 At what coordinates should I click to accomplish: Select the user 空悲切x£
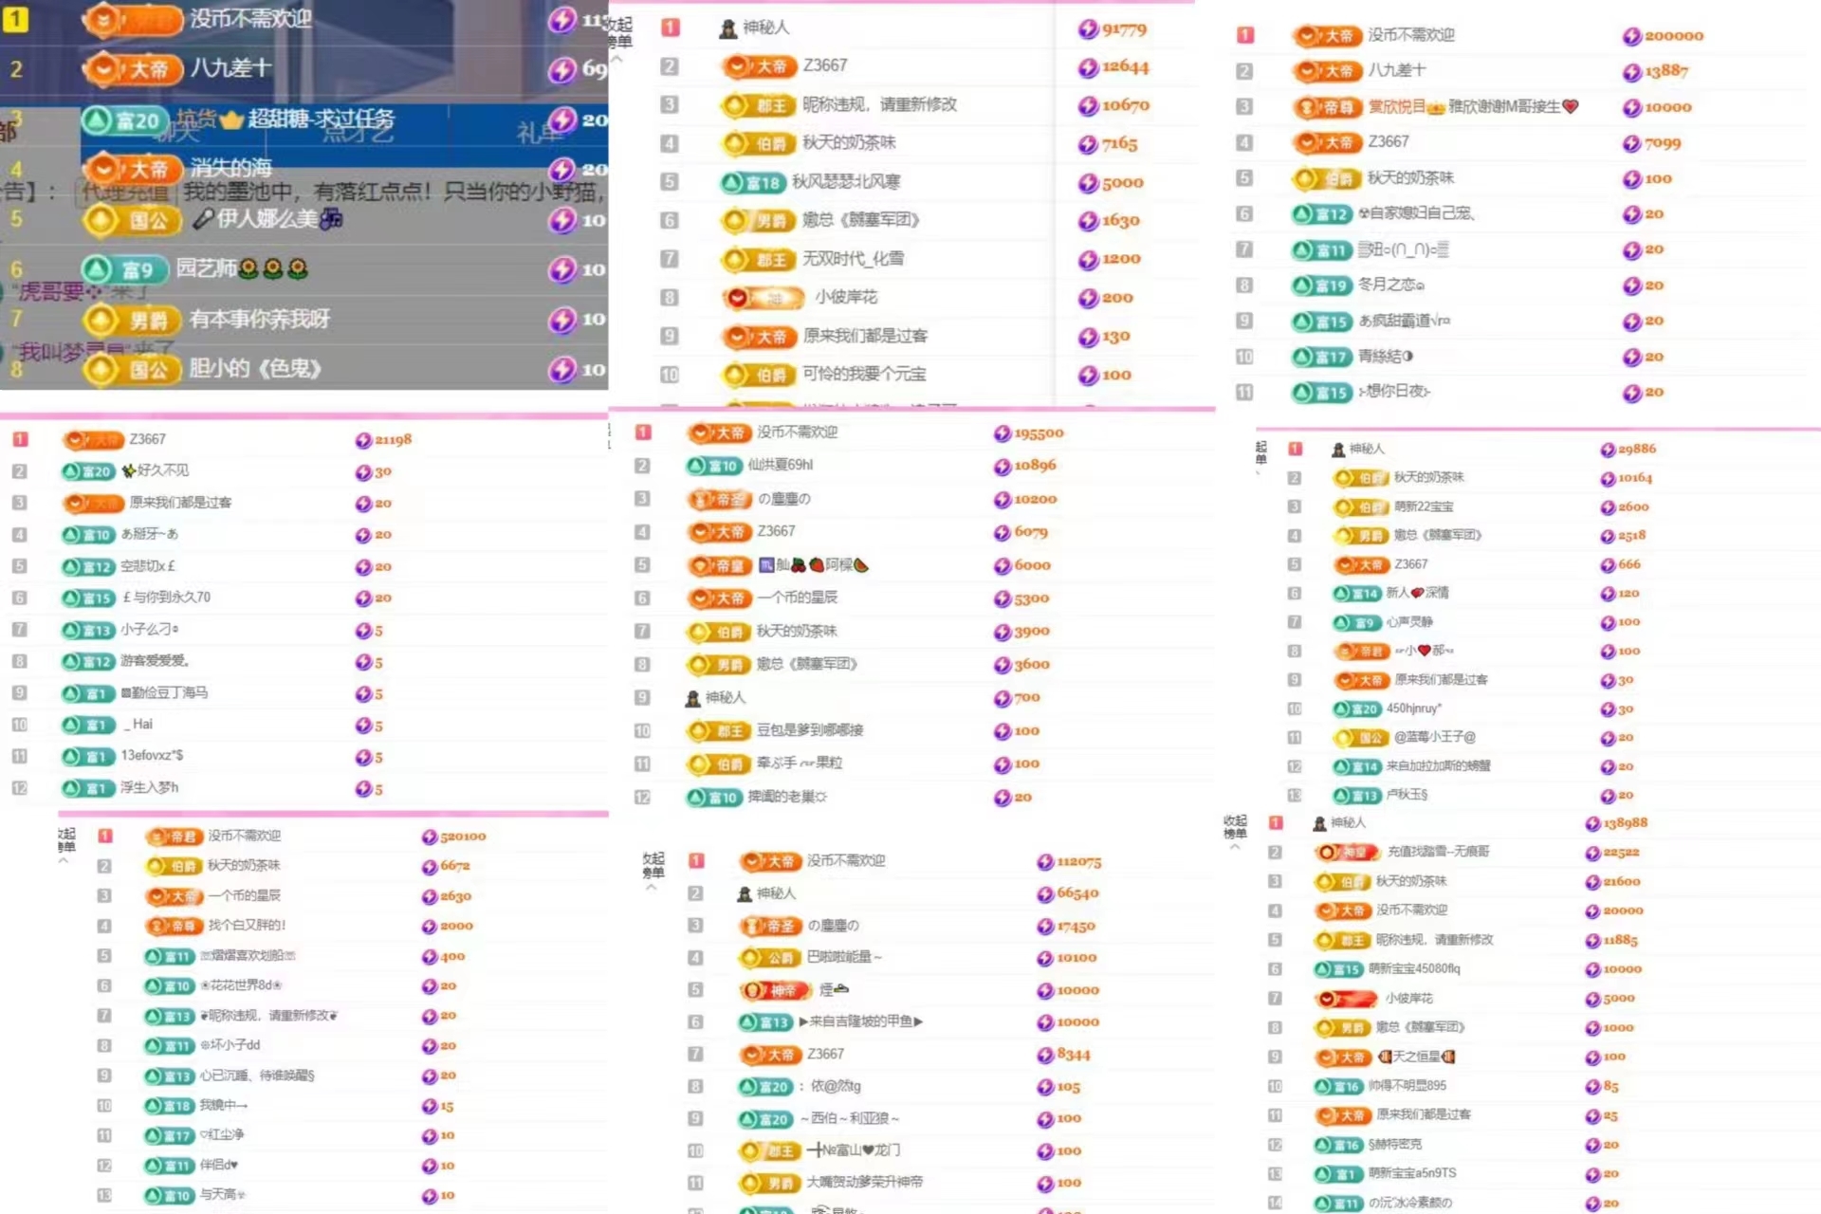coord(148,566)
